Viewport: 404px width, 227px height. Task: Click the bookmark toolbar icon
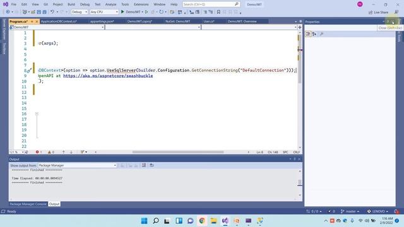(218, 12)
